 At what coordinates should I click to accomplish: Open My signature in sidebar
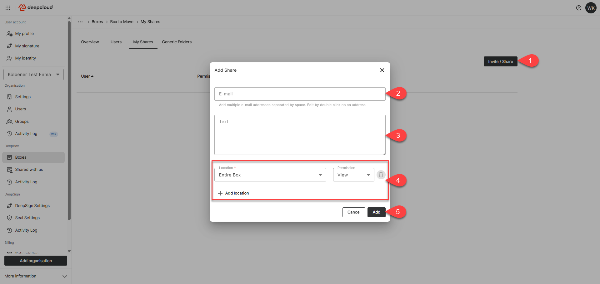27,46
